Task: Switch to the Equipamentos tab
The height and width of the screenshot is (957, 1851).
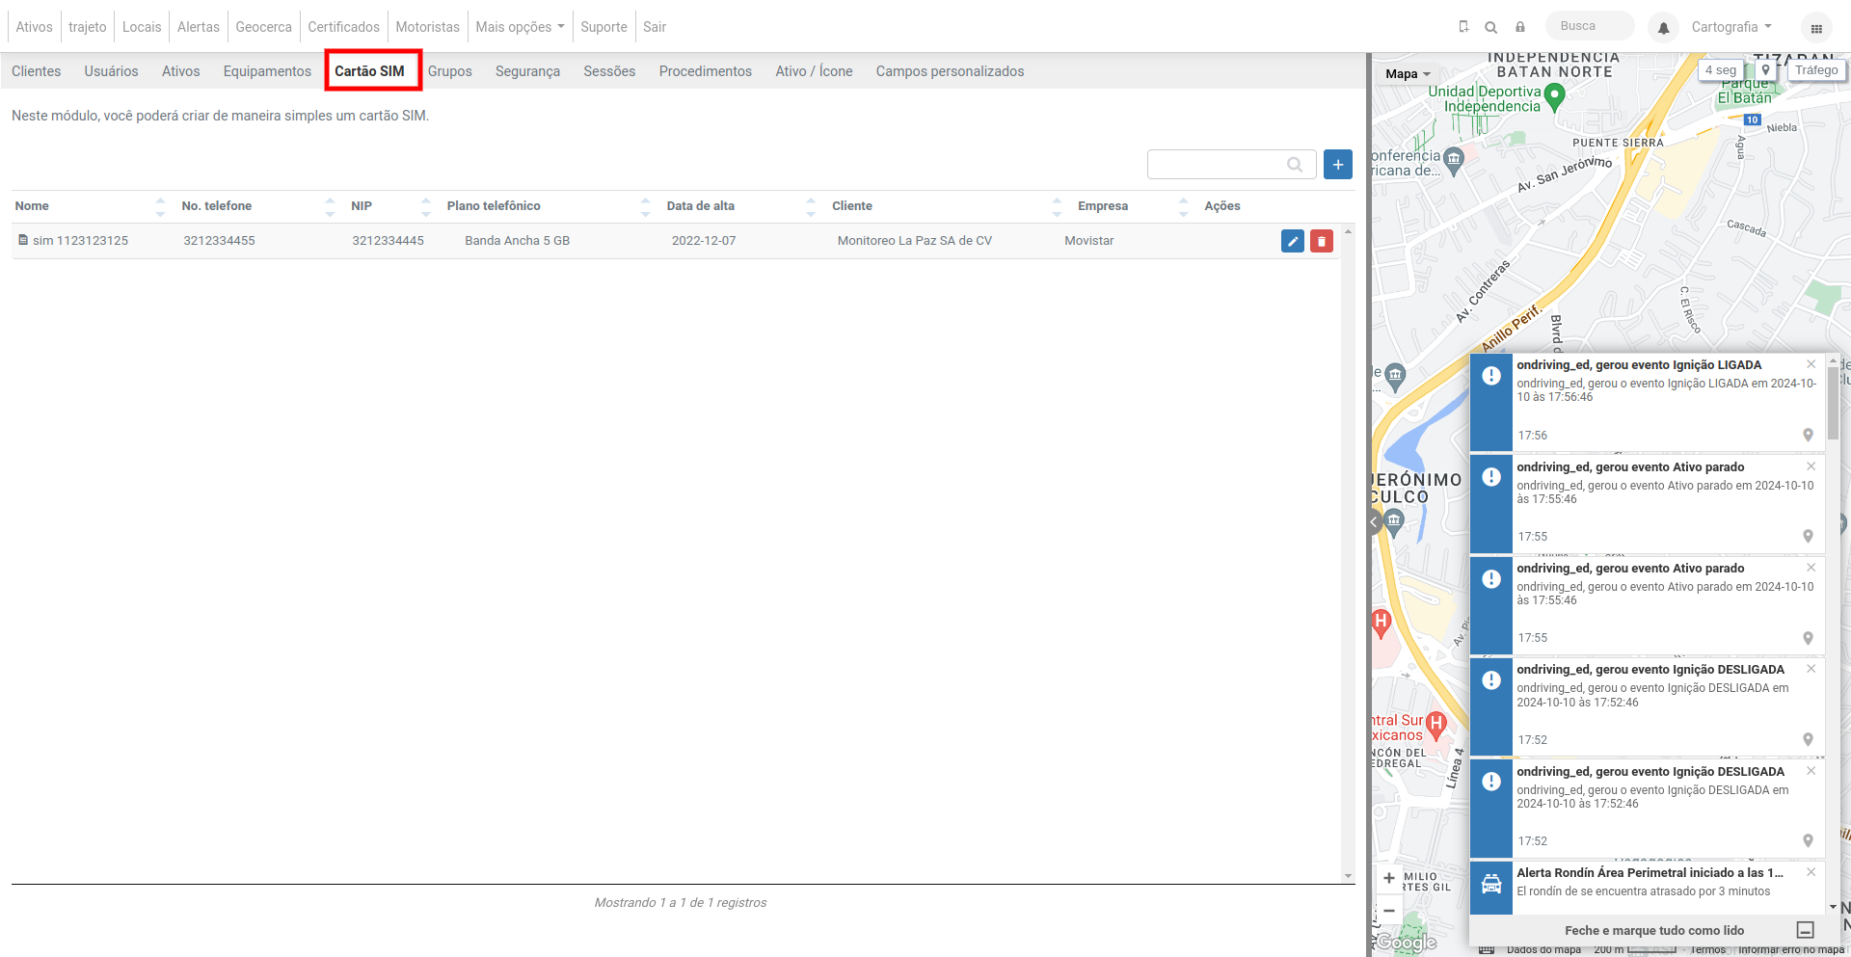Action: pos(267,71)
